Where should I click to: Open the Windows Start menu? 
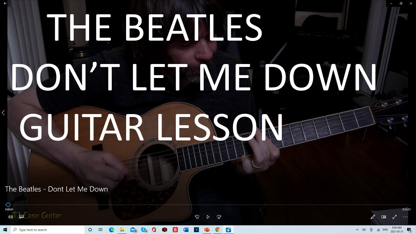click(5, 230)
